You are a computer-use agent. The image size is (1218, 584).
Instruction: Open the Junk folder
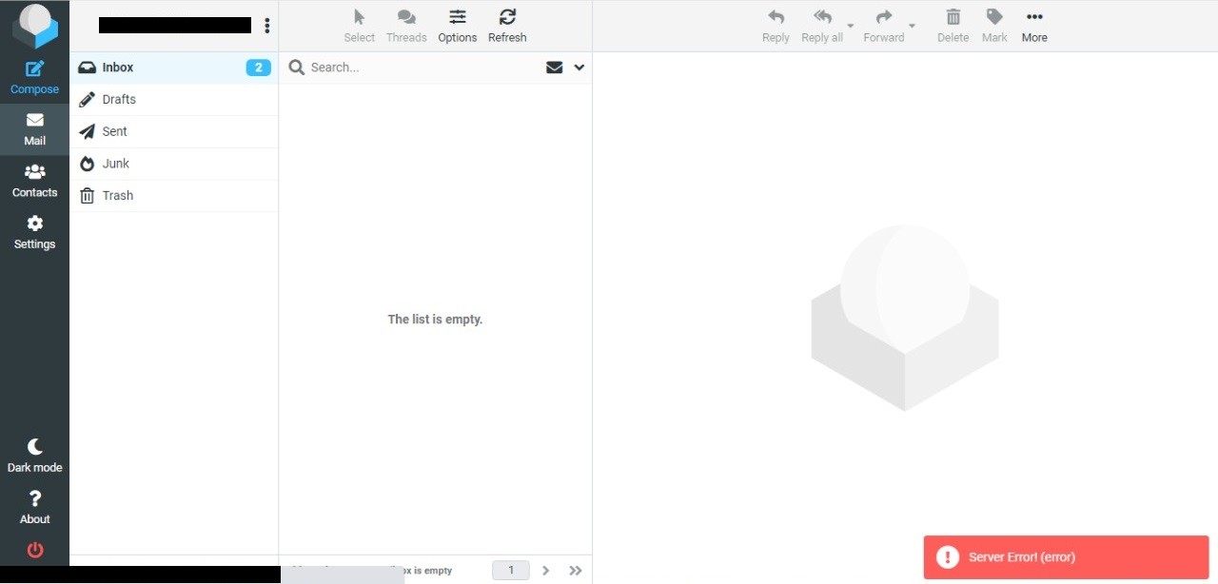(x=115, y=164)
